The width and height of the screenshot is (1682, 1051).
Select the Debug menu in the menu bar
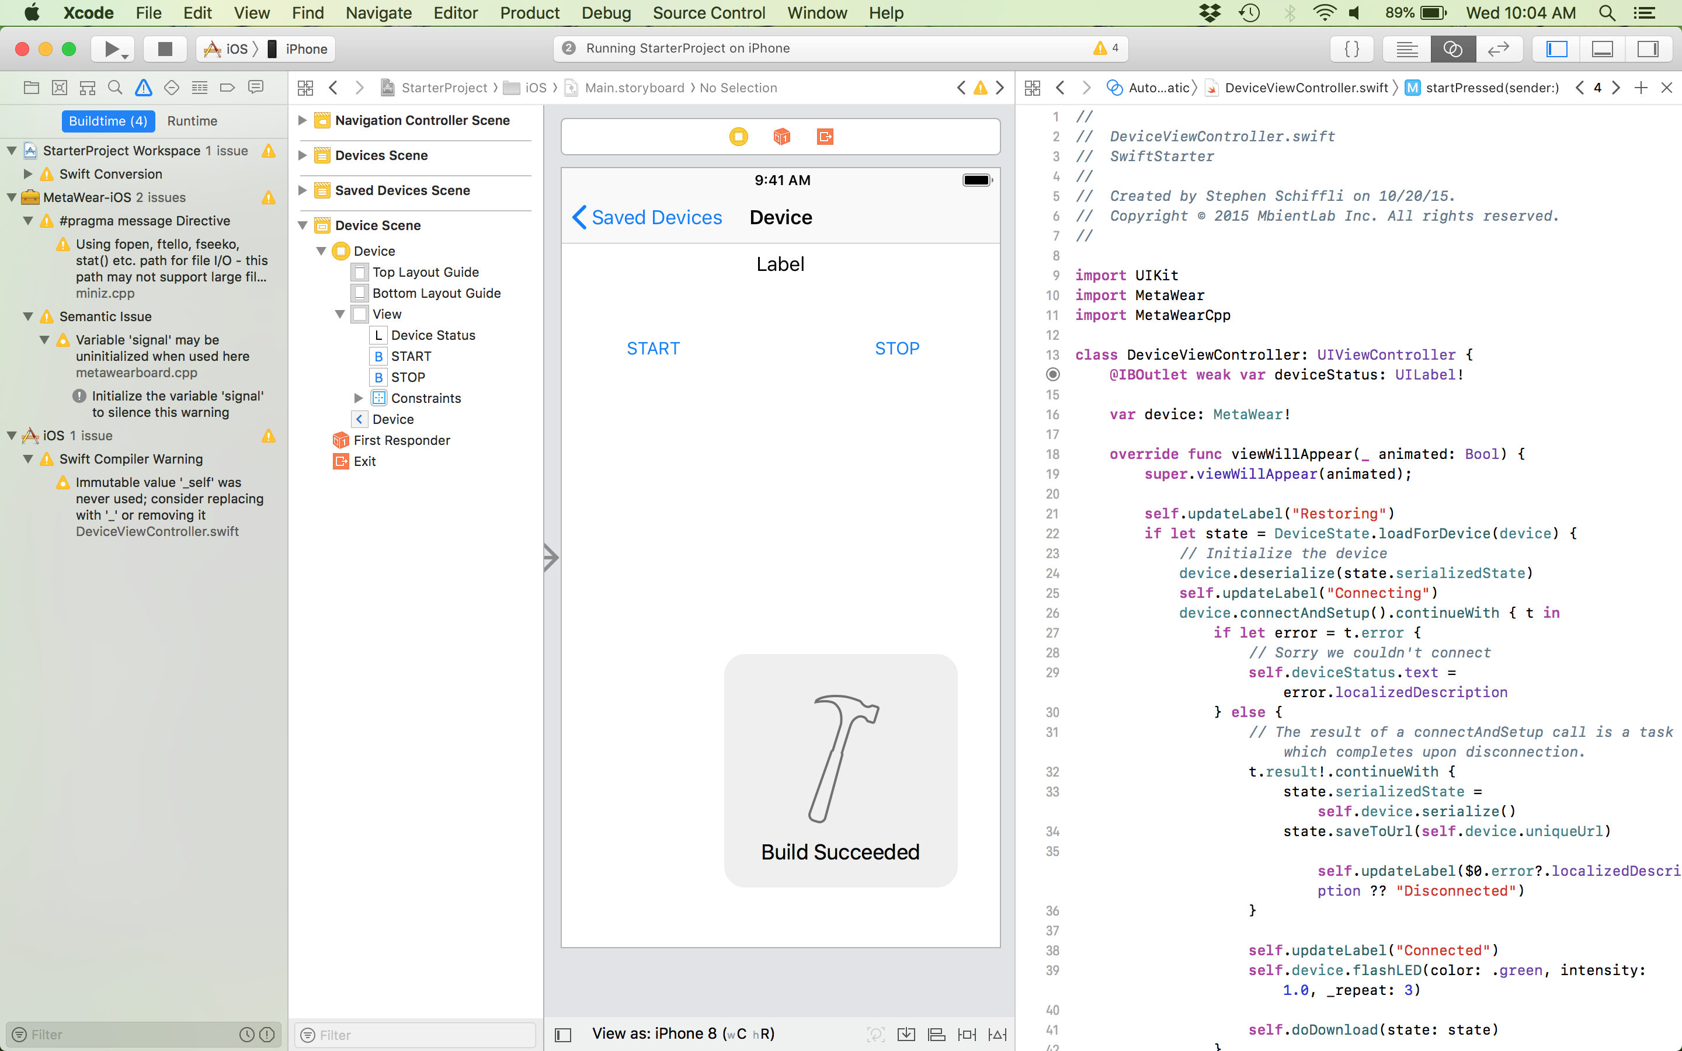pyautogui.click(x=607, y=13)
